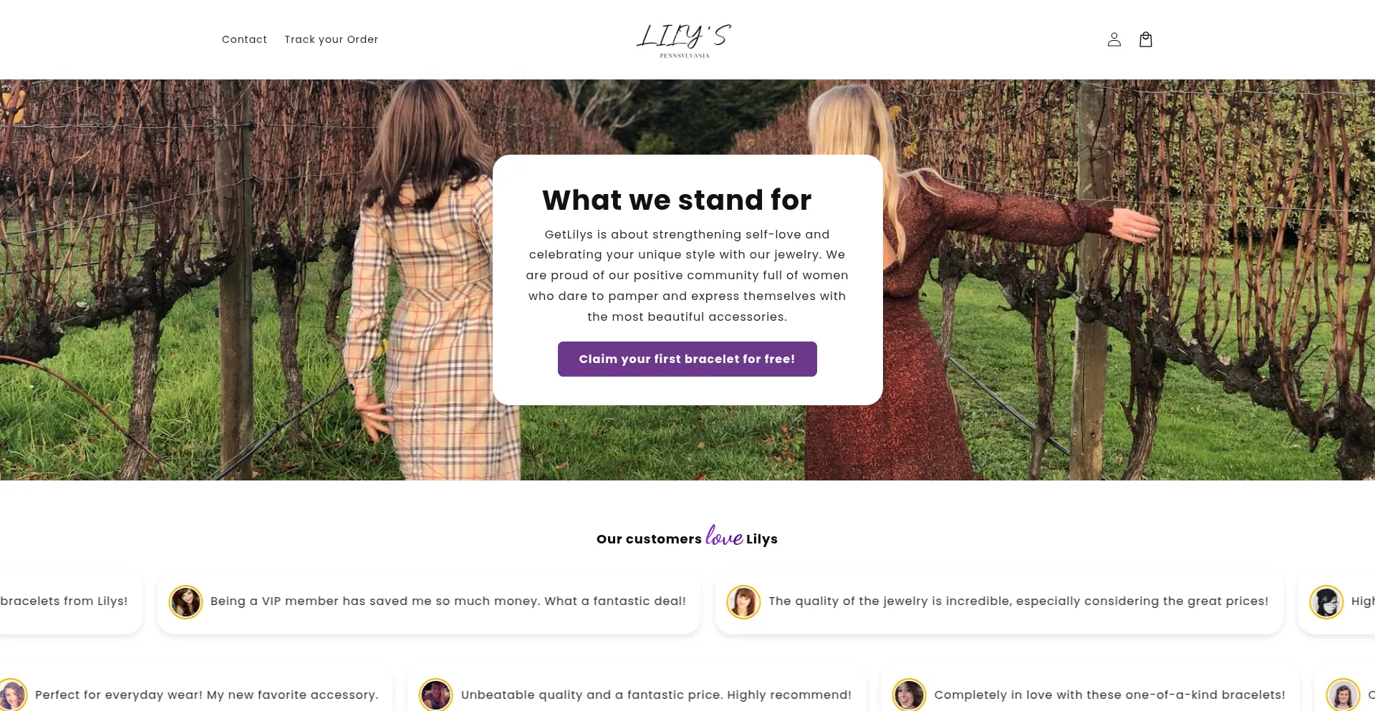Open the shopping bag cart icon

tap(1146, 39)
